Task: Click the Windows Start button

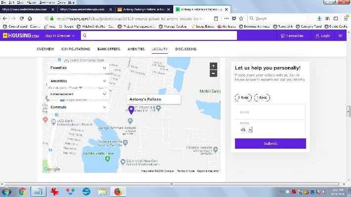Action: tap(6, 192)
